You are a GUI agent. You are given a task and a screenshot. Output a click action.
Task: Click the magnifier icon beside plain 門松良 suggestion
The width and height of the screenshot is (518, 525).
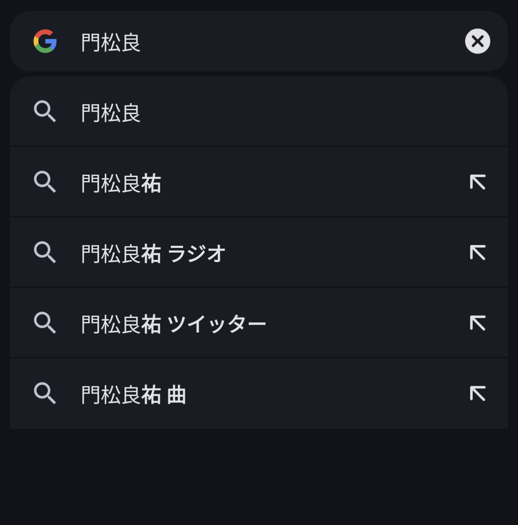pyautogui.click(x=45, y=112)
